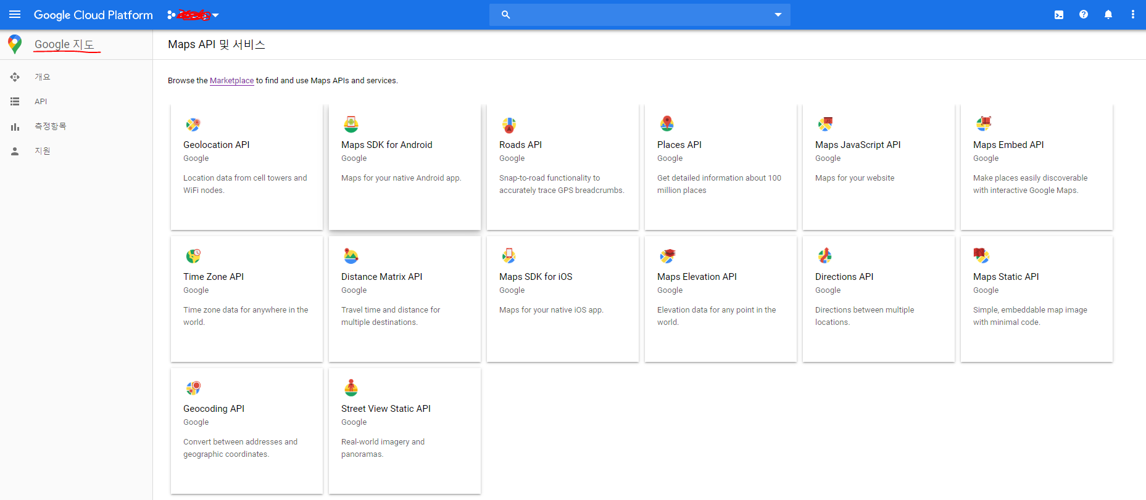Show notifications bell
This screenshot has height=500, width=1146.
coord(1108,14)
